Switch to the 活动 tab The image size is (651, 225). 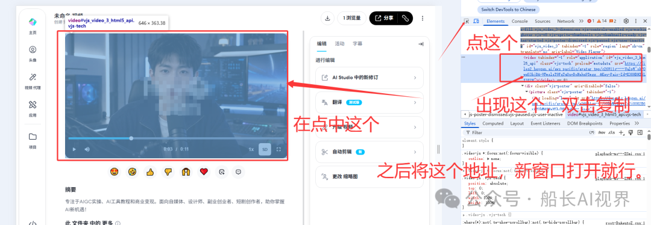339,43
